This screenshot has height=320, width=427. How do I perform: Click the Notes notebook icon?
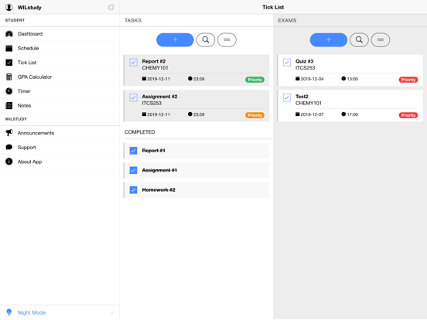(9, 106)
